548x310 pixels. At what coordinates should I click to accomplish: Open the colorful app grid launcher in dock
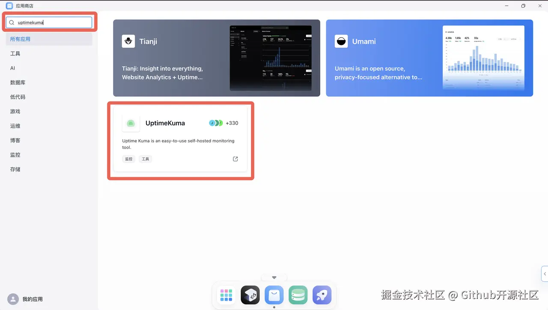[x=226, y=295]
